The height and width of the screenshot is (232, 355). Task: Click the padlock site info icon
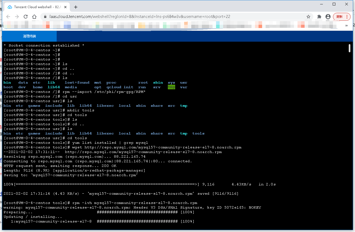[45, 17]
